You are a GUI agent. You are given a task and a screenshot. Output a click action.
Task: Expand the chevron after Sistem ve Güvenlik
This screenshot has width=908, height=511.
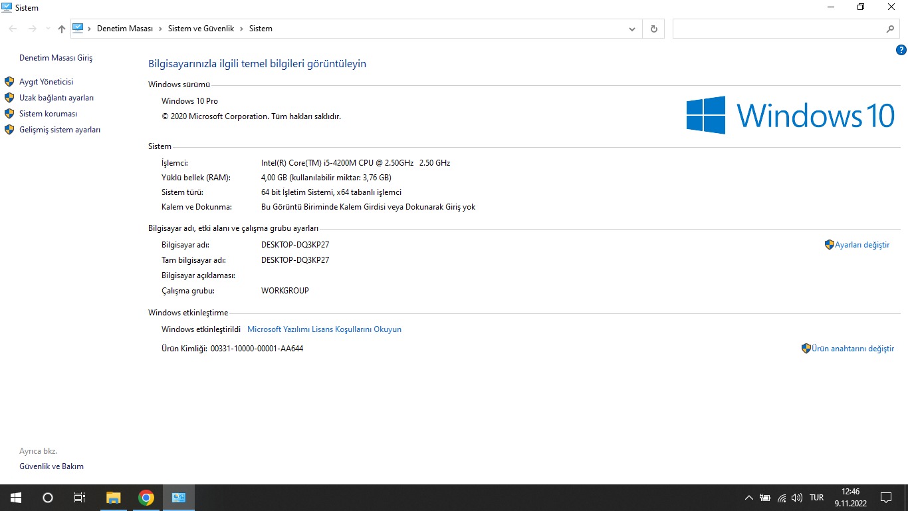[241, 29]
